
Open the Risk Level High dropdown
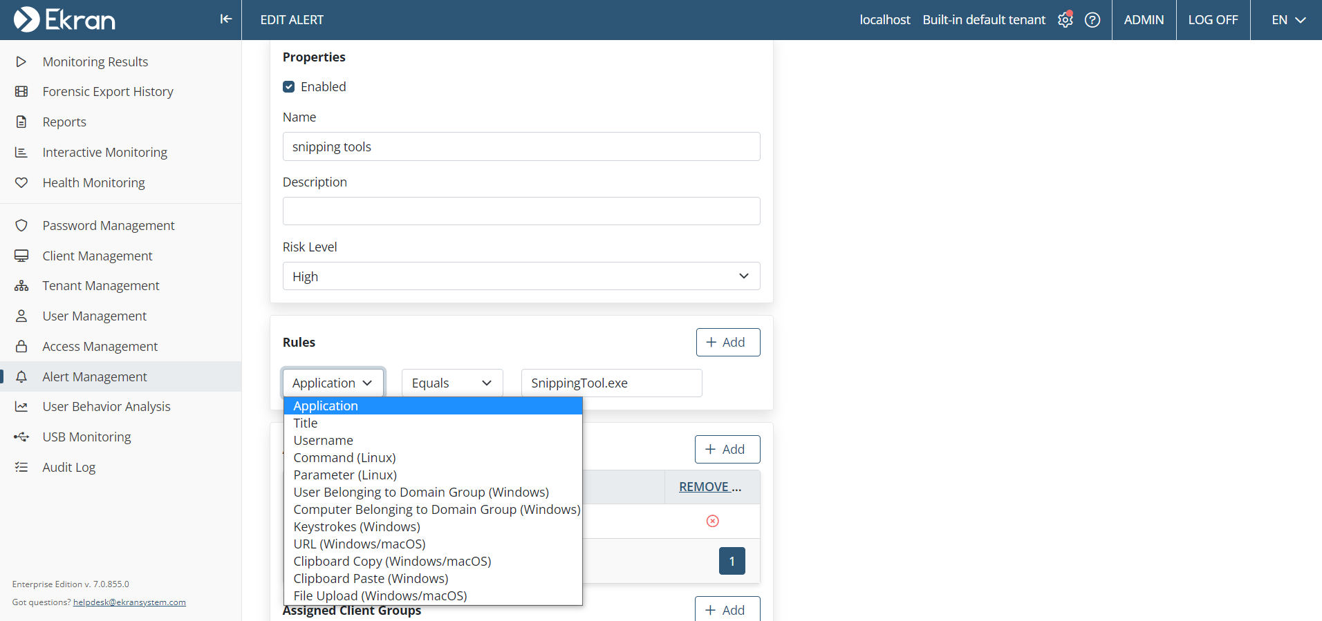521,276
